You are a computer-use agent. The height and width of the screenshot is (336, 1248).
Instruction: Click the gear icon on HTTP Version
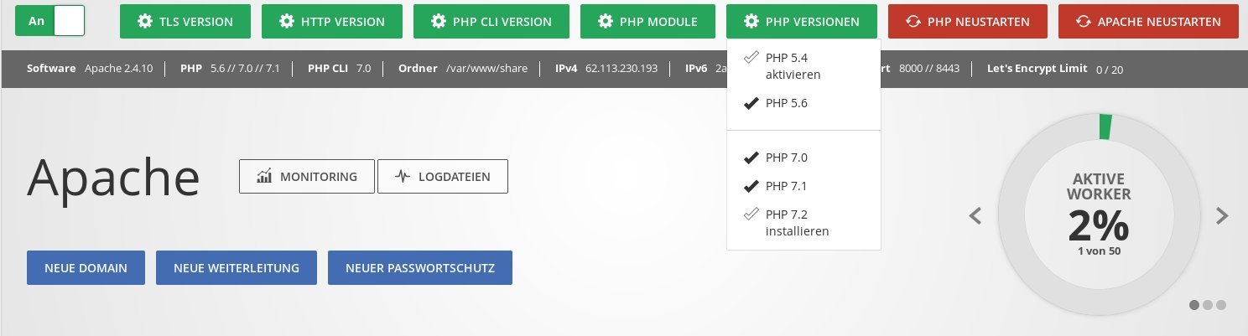click(287, 22)
